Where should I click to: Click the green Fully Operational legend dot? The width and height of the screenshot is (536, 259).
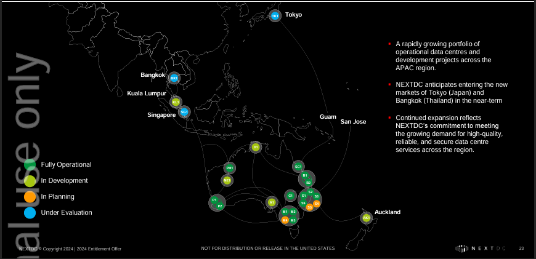pyautogui.click(x=30, y=165)
